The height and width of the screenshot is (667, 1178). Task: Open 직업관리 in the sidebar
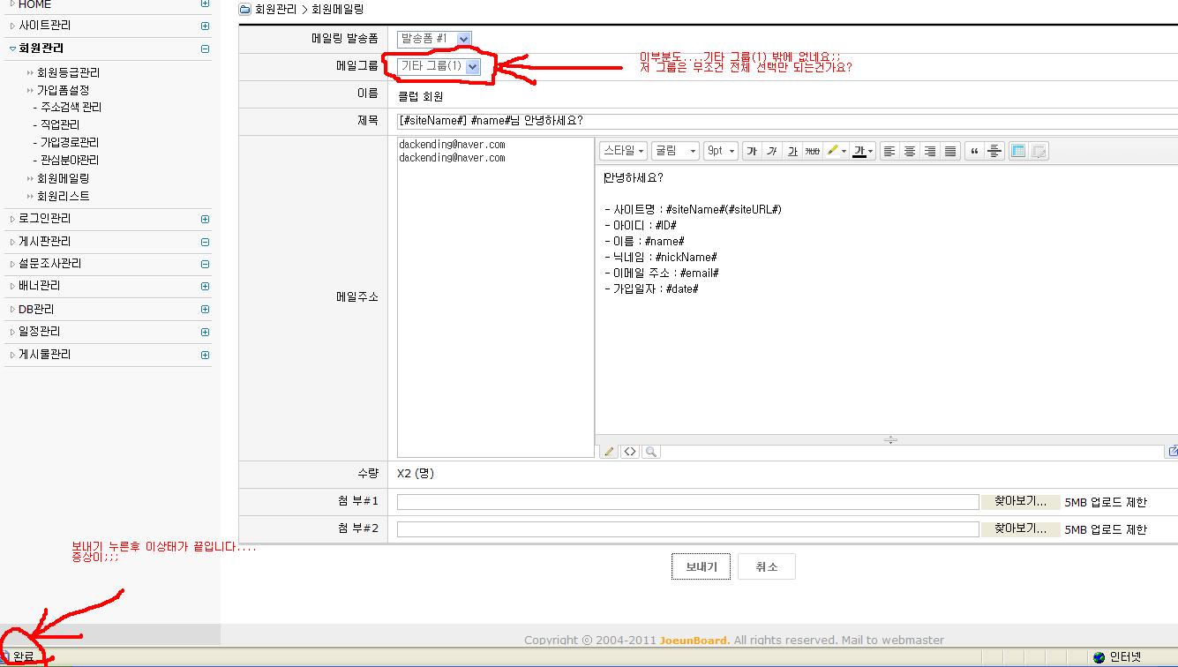click(x=60, y=124)
